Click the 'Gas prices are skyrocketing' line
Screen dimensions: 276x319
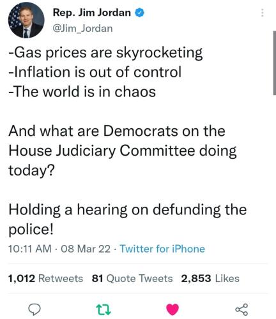105,53
